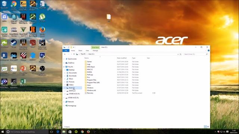Click This PC in the address breadcrumb
The width and height of the screenshot is (239, 134).
83,54
